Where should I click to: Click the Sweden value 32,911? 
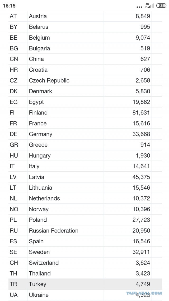[x=141, y=252]
